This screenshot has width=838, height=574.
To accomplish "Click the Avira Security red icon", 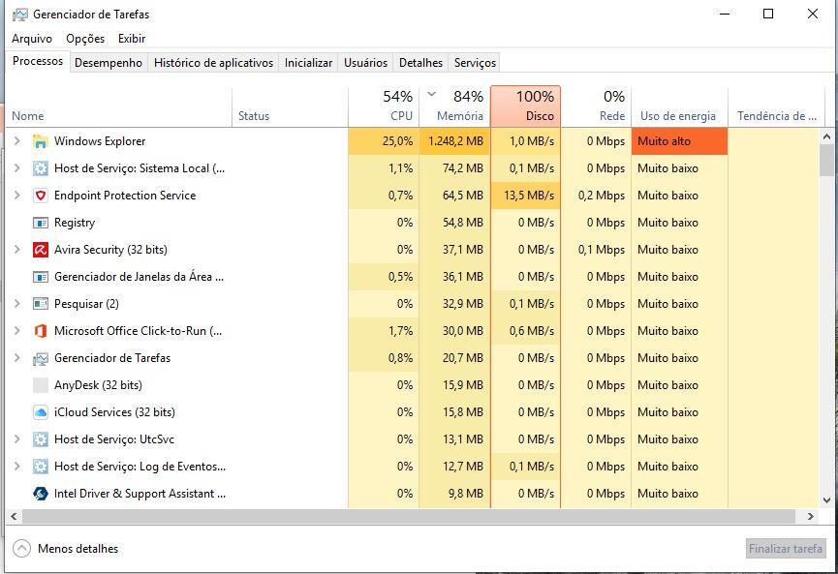I will point(40,250).
